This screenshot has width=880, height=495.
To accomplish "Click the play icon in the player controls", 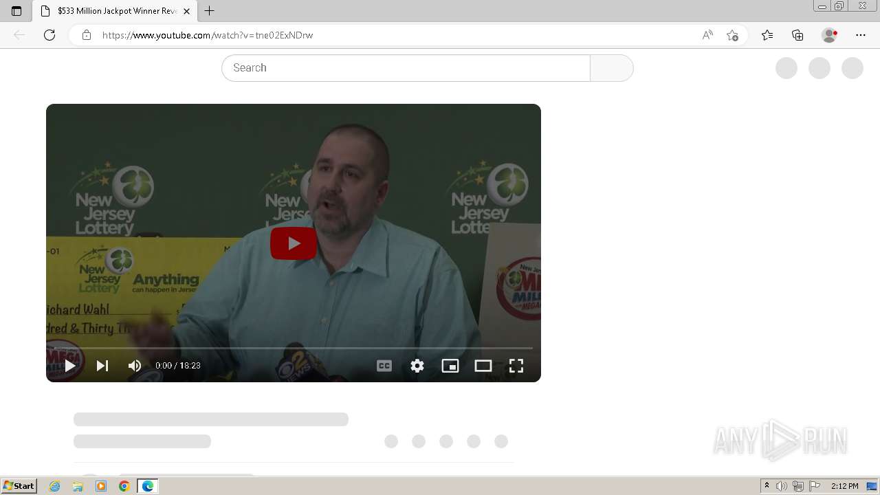I will (x=70, y=366).
